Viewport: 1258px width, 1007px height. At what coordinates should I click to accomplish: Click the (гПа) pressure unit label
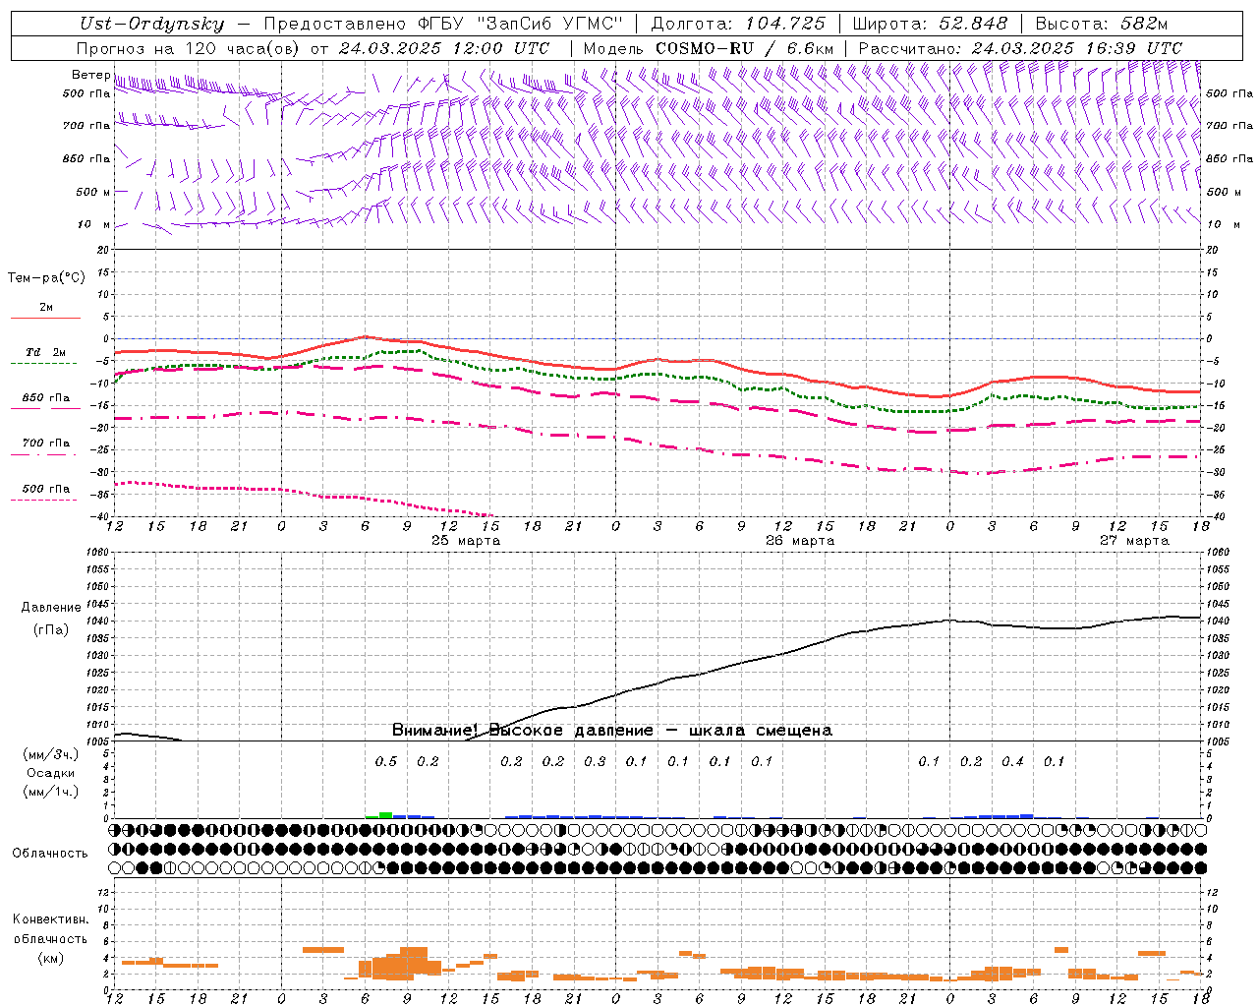[50, 630]
